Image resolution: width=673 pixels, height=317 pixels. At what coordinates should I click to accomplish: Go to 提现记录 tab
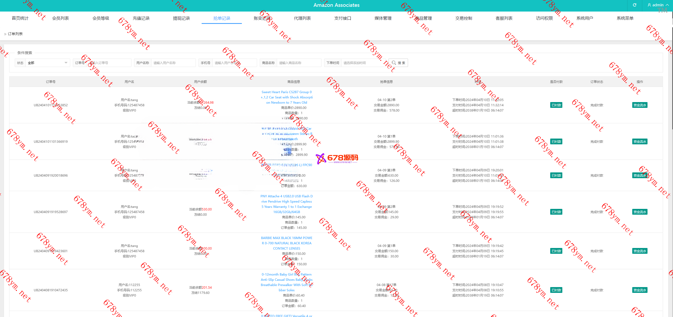[x=181, y=18]
